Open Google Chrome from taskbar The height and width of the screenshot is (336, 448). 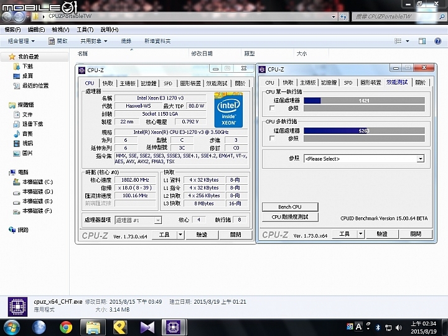tap(66, 327)
